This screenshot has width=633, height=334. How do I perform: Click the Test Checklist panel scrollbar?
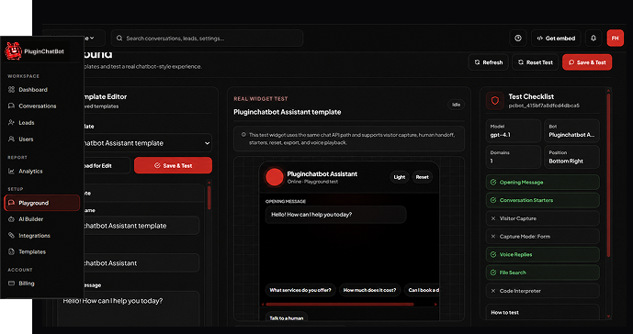(609, 175)
